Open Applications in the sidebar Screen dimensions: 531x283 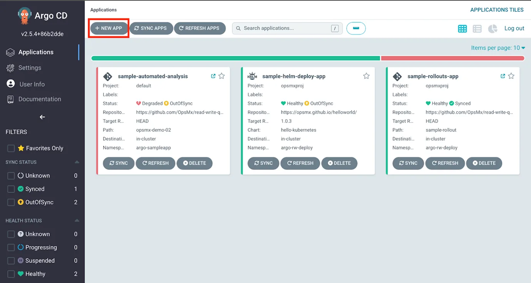point(36,52)
